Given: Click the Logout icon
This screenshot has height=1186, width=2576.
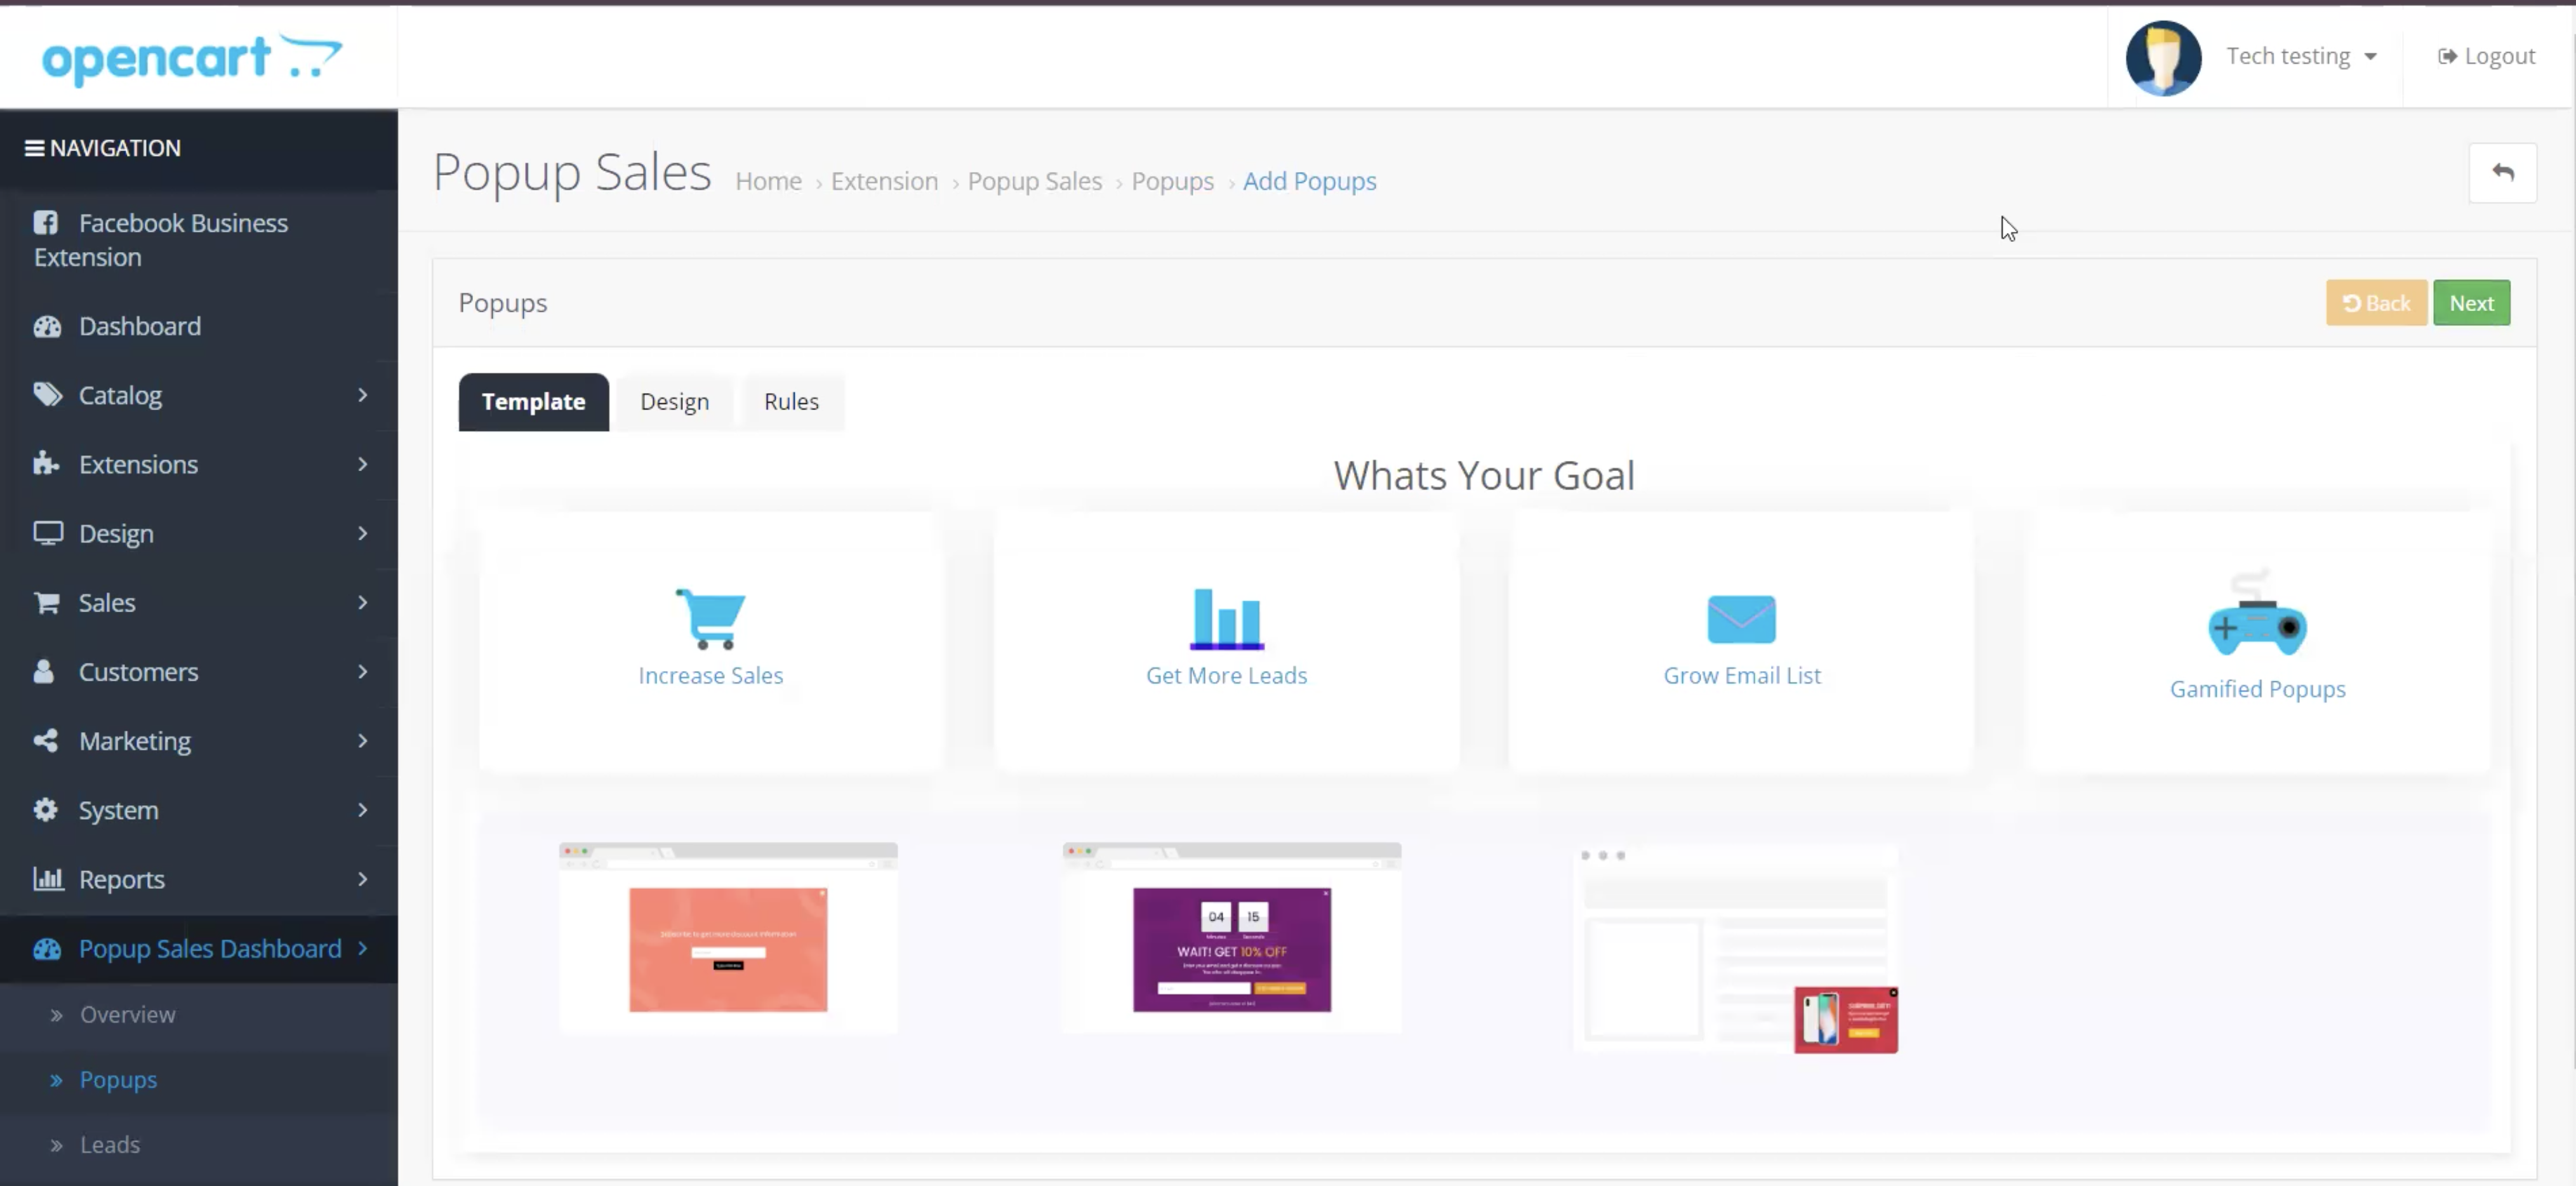Looking at the screenshot, I should (x=2446, y=56).
